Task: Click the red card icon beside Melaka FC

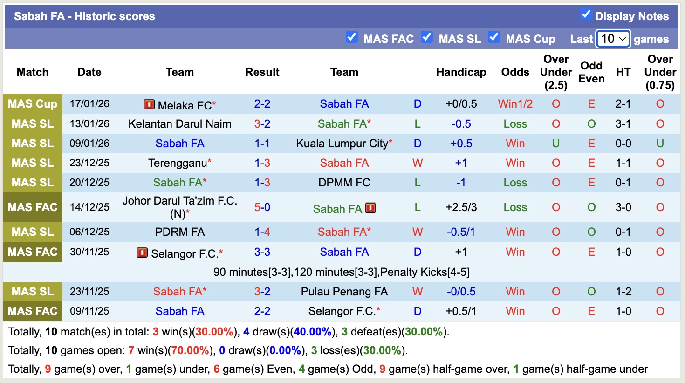Action: (148, 104)
